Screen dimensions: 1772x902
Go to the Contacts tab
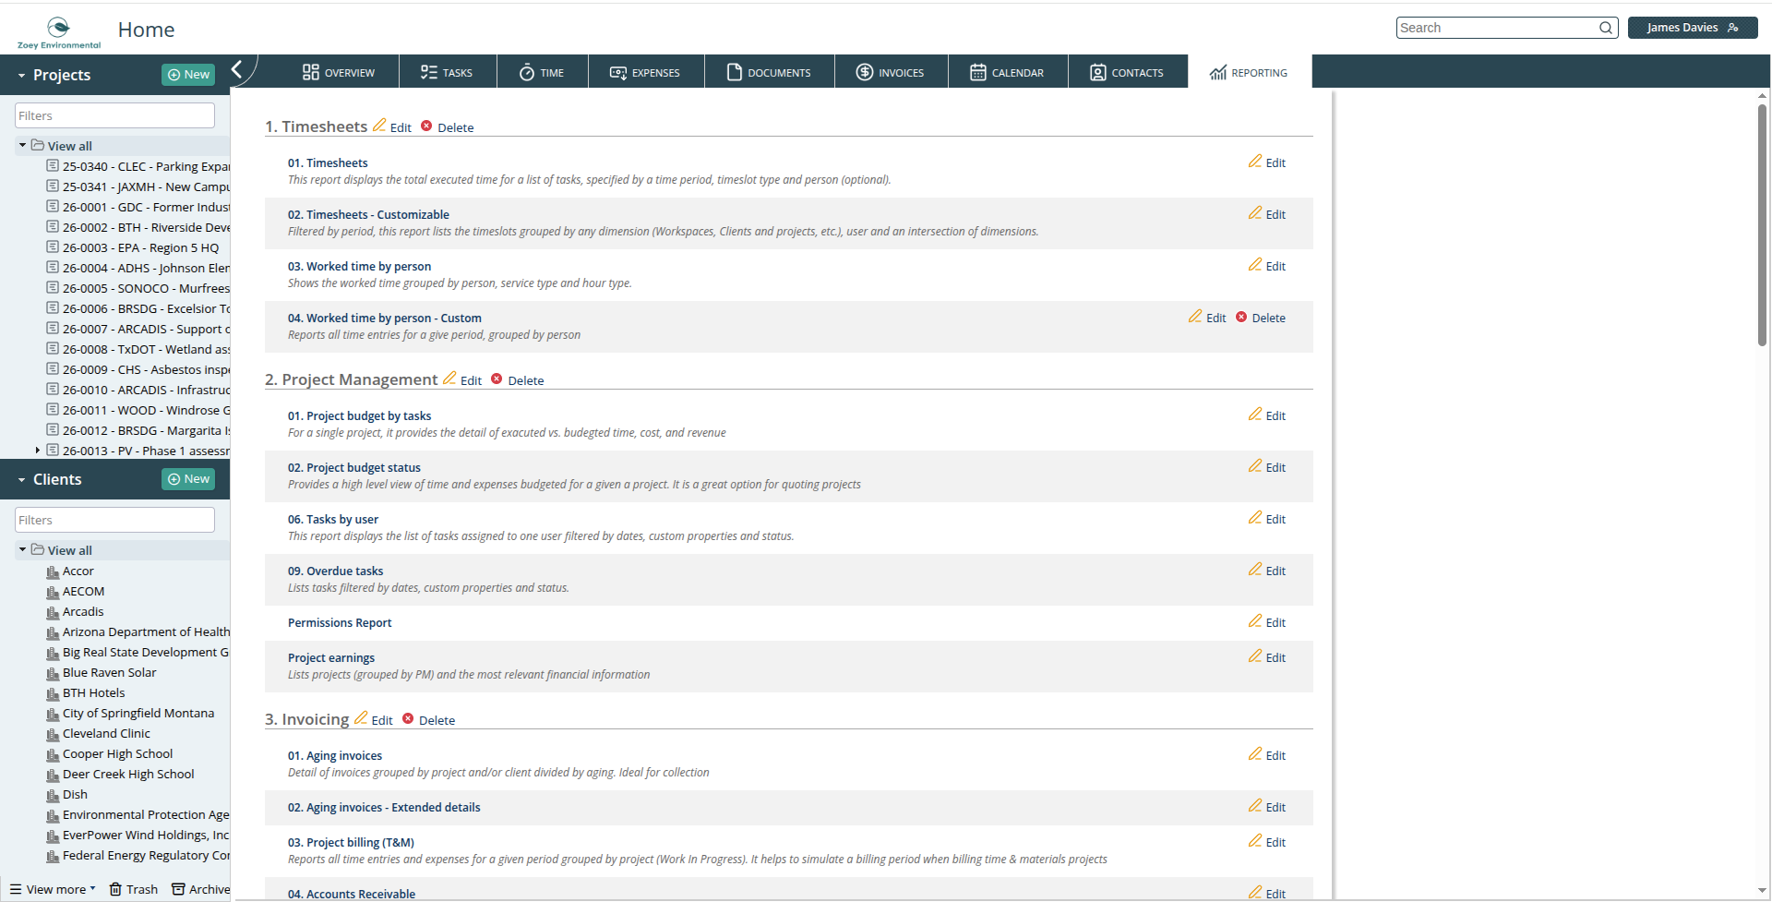[1128, 72]
